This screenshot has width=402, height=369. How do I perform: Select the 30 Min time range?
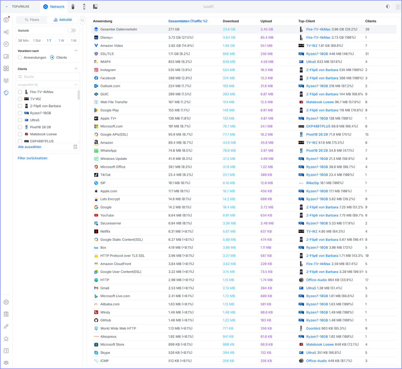pyautogui.click(x=23, y=41)
